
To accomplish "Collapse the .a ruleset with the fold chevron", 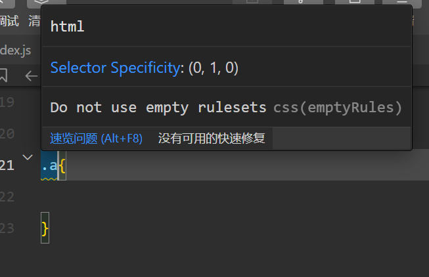I will [28, 158].
